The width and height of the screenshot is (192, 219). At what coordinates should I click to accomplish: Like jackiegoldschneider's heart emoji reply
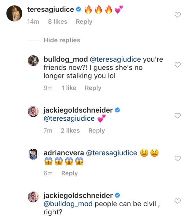tap(177, 116)
